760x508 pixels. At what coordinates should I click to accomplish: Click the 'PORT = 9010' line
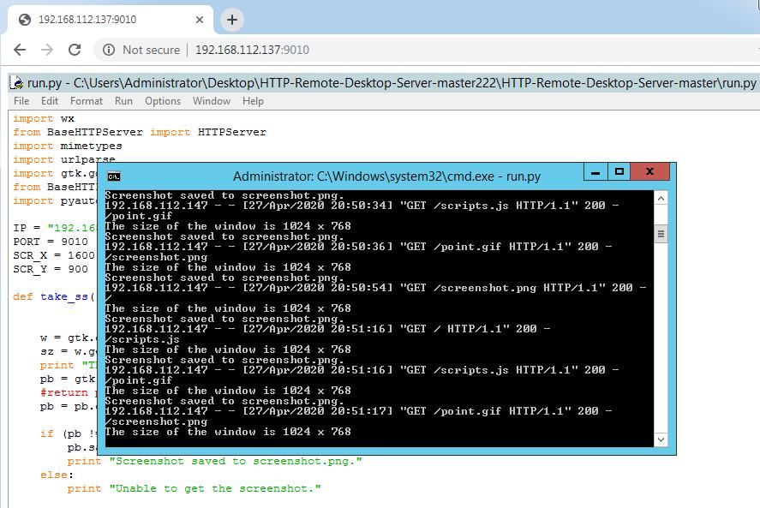pyautogui.click(x=51, y=242)
